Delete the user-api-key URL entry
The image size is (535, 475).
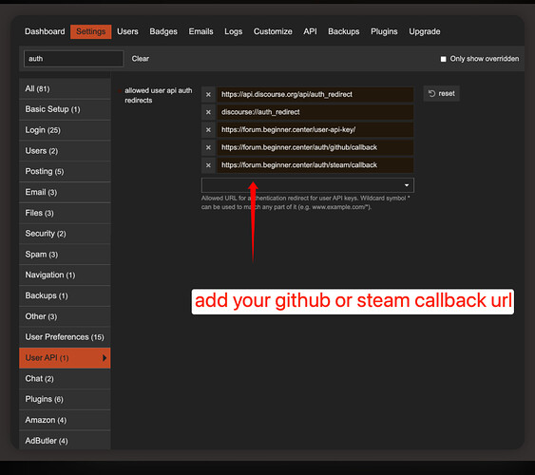(x=208, y=130)
